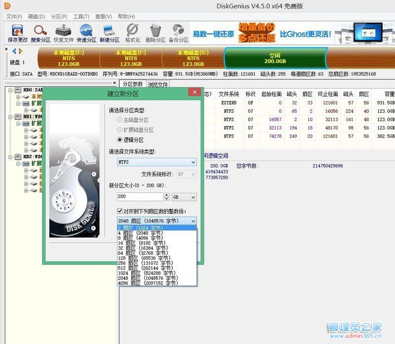Choose the 逻辑分区 partition type
The width and height of the screenshot is (395, 344).
119,139
